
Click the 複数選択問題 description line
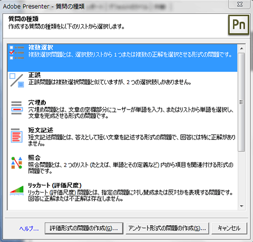pyautogui.click(x=130, y=55)
